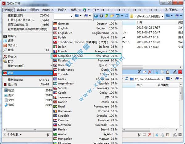The image size is (185, 144).
Task: Click the lightning icon in upper toolbar
Action: [x=139, y=72]
